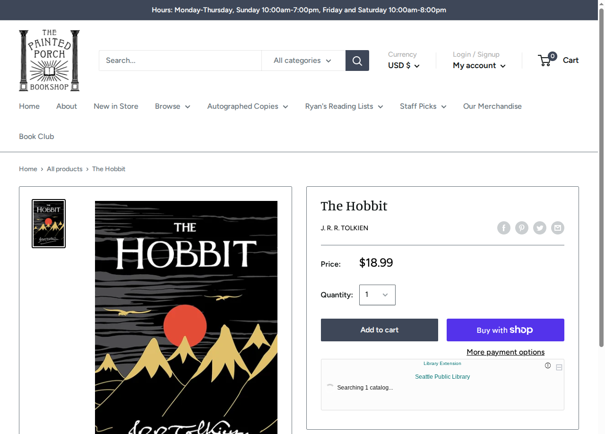The height and width of the screenshot is (434, 605).
Task: Click Searching 1 catalog status text
Action: point(365,388)
